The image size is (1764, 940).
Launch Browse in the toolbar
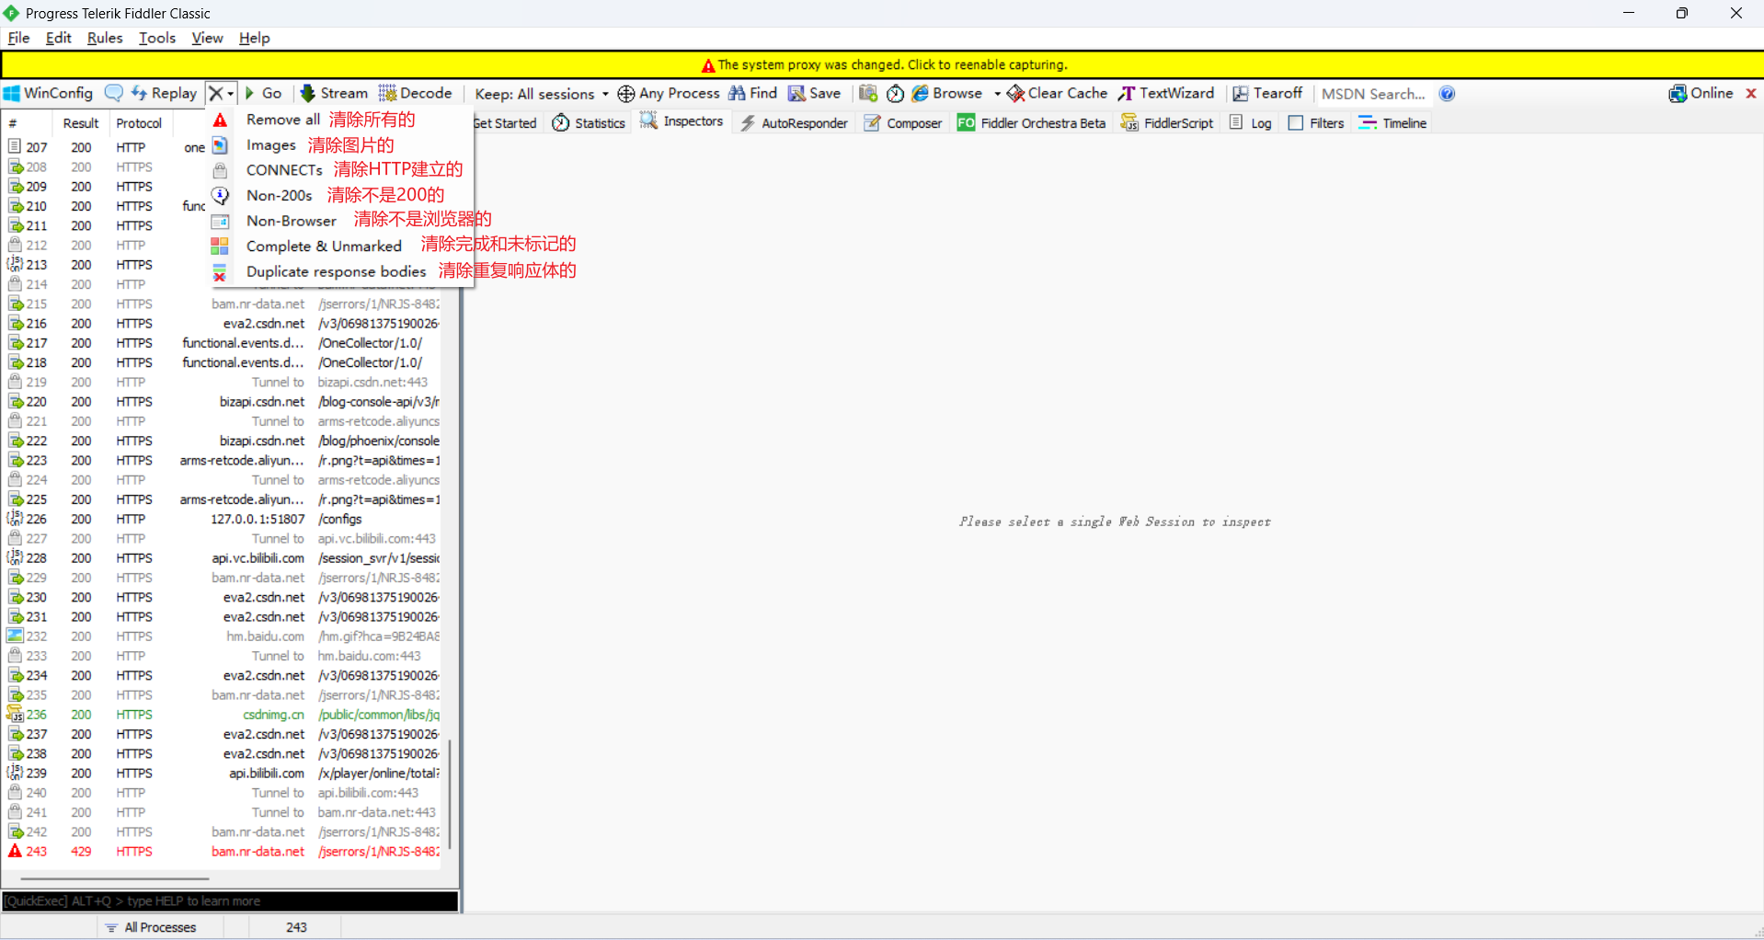[x=947, y=93]
